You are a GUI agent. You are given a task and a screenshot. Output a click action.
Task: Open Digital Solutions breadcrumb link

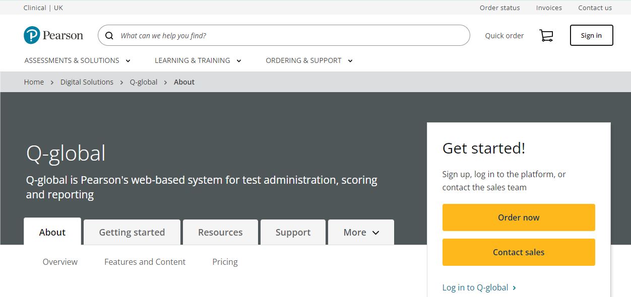tap(87, 82)
